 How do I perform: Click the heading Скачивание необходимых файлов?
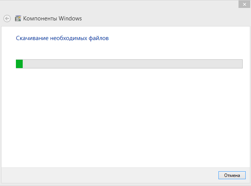pyautogui.click(x=62, y=38)
